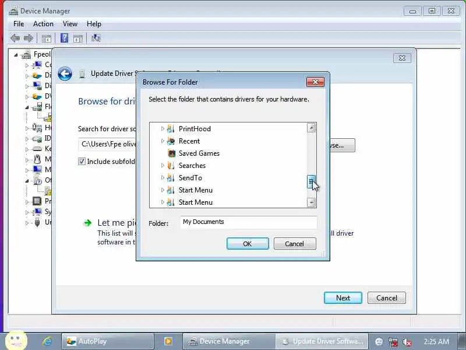Open the media player taskbar icon

tap(168, 341)
